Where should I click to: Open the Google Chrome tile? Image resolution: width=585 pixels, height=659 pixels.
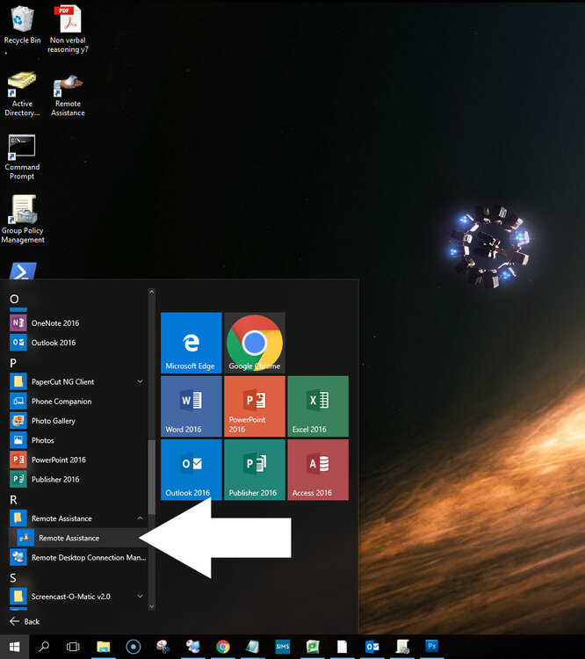pyautogui.click(x=255, y=343)
